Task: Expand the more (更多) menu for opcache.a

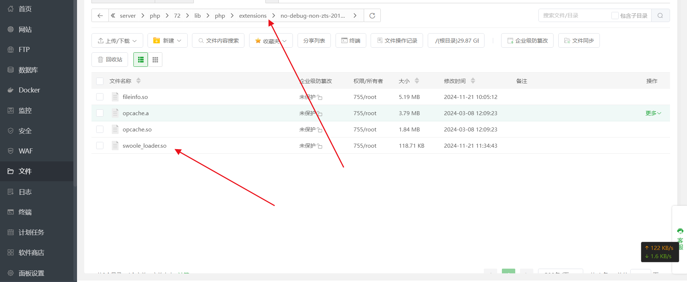Action: pyautogui.click(x=653, y=113)
